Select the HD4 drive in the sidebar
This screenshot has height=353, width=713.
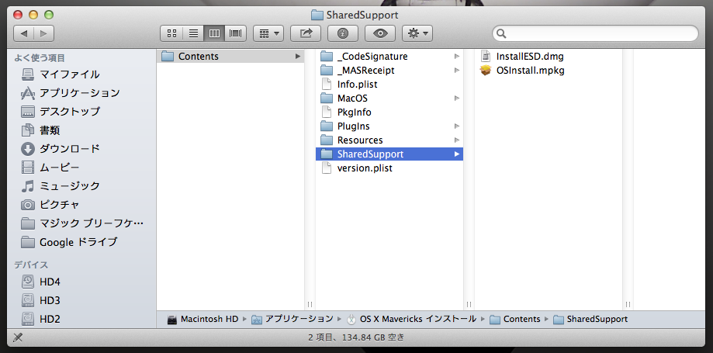81,282
